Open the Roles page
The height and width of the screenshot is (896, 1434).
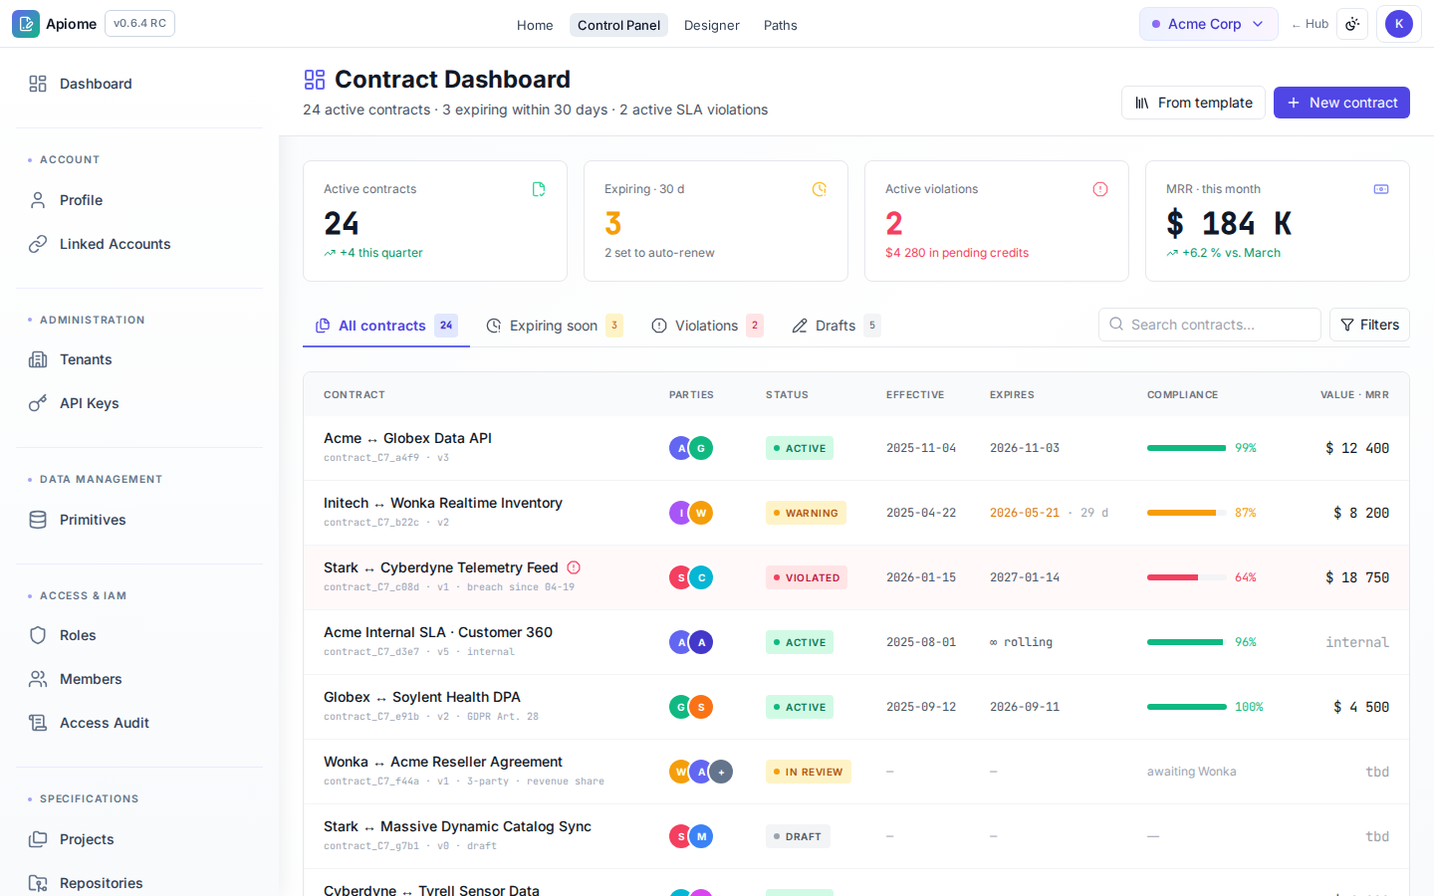point(139,635)
